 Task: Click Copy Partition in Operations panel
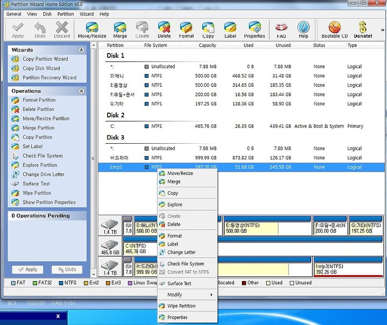[x=37, y=137]
